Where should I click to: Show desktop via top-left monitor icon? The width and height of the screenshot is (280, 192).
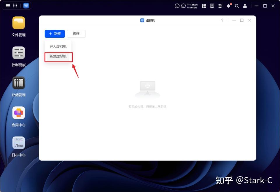(x=8, y=6)
